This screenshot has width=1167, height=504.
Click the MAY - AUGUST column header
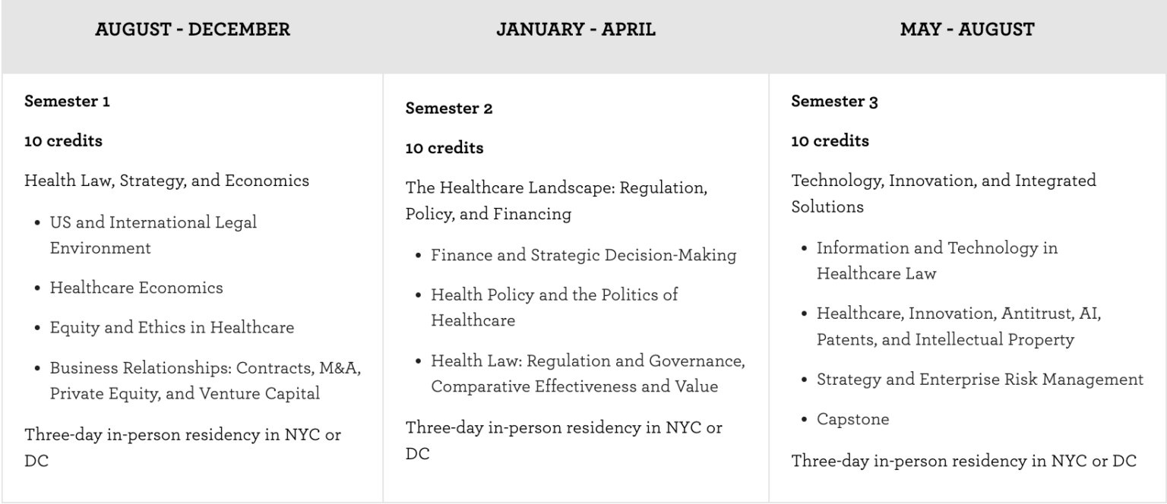(x=967, y=30)
